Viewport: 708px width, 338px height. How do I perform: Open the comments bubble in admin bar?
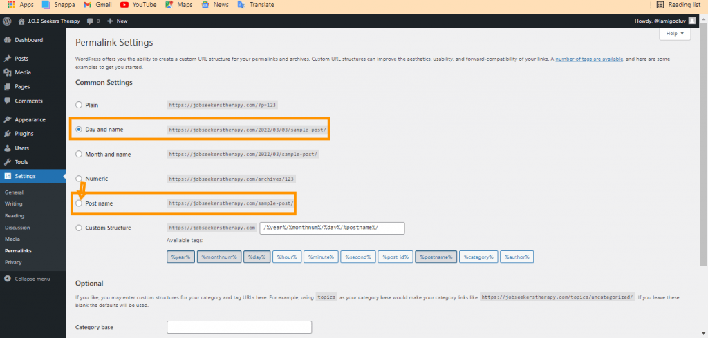pyautogui.click(x=91, y=21)
